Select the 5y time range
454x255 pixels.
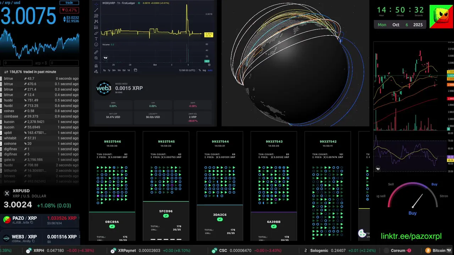click(104, 70)
